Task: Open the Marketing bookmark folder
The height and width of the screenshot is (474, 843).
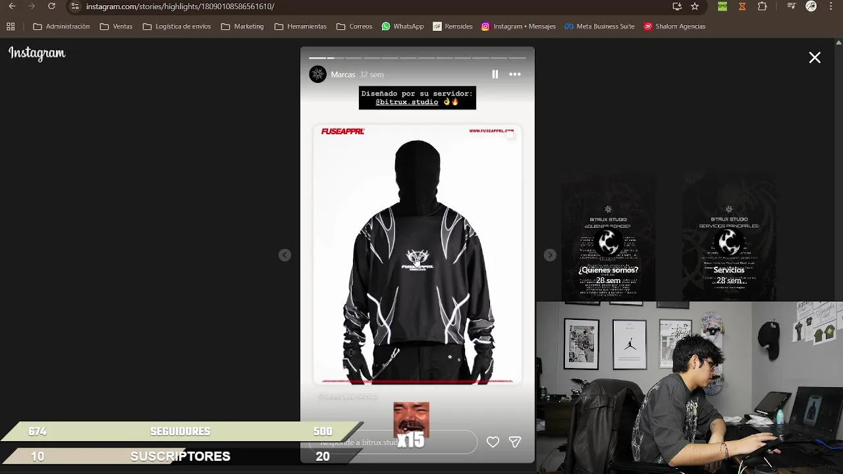Action: click(x=242, y=26)
